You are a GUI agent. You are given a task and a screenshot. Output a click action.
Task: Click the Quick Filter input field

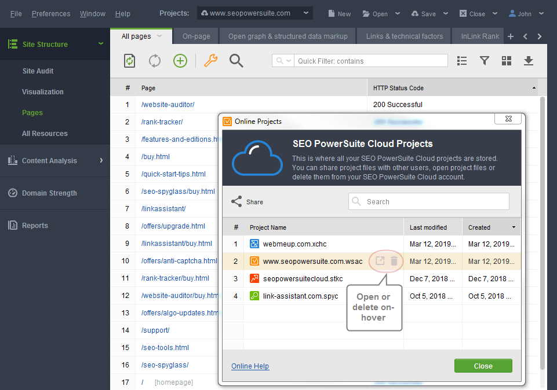(x=371, y=61)
